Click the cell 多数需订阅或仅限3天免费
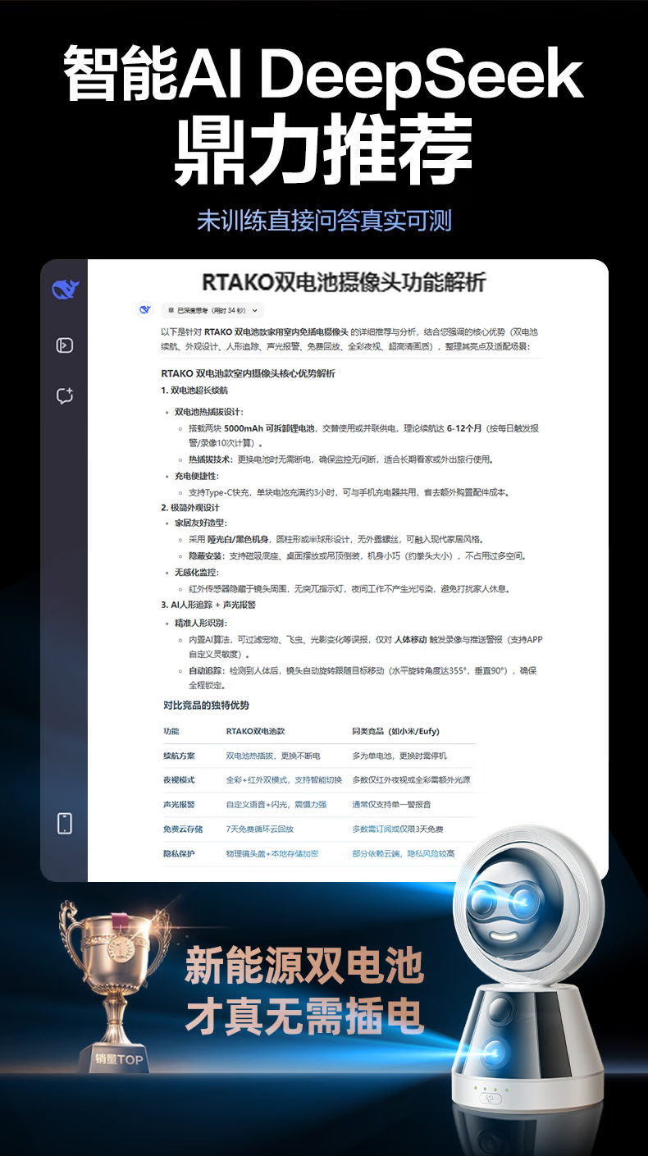 (398, 829)
